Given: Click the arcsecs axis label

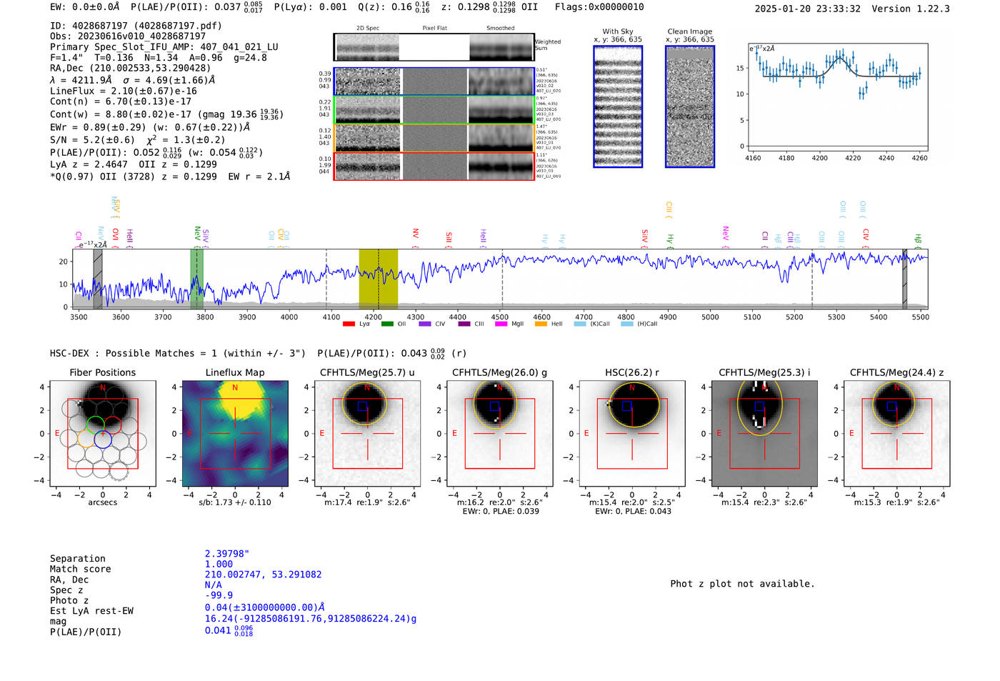Looking at the screenshot, I should 103,502.
